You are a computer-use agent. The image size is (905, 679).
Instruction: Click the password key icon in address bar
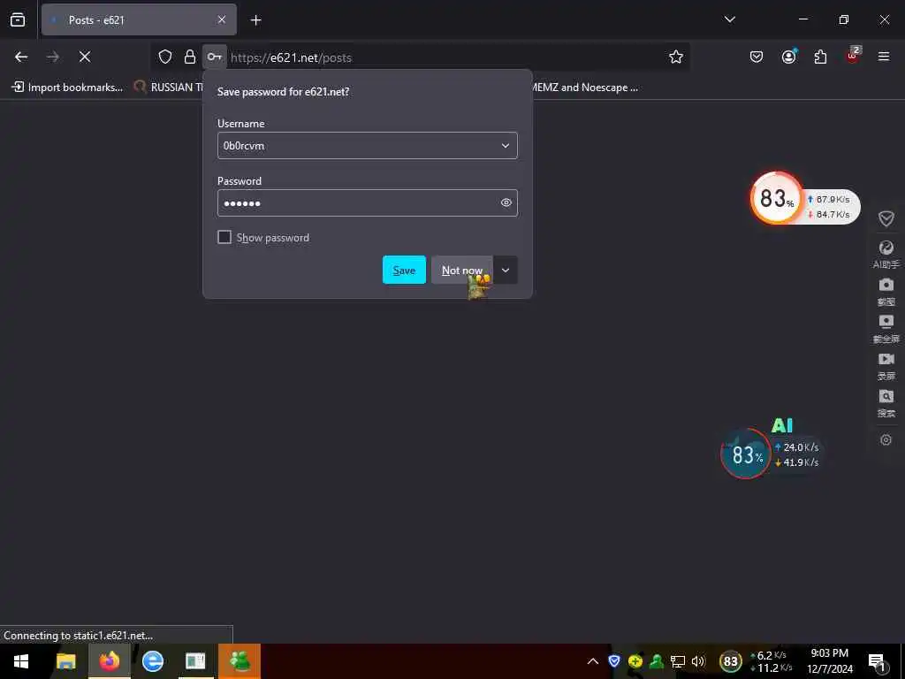point(214,57)
